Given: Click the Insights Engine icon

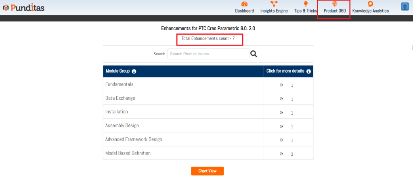Looking at the screenshot, I should pos(274,4).
